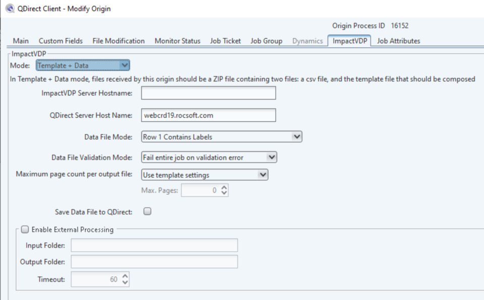Click the QDirect Server Host Name field
Image resolution: width=484 pixels, height=300 pixels.
(208, 115)
